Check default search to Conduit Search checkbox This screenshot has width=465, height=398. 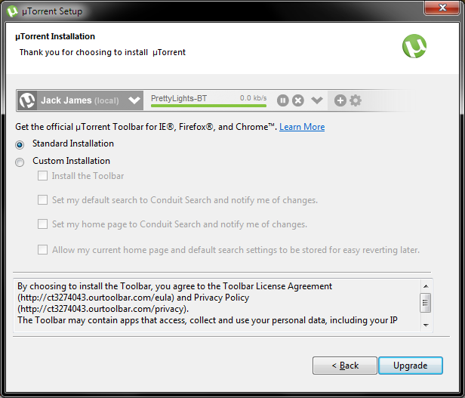coord(42,199)
